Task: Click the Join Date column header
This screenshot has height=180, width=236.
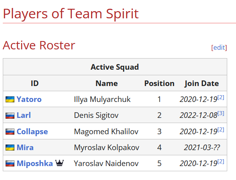Action: click(x=202, y=84)
